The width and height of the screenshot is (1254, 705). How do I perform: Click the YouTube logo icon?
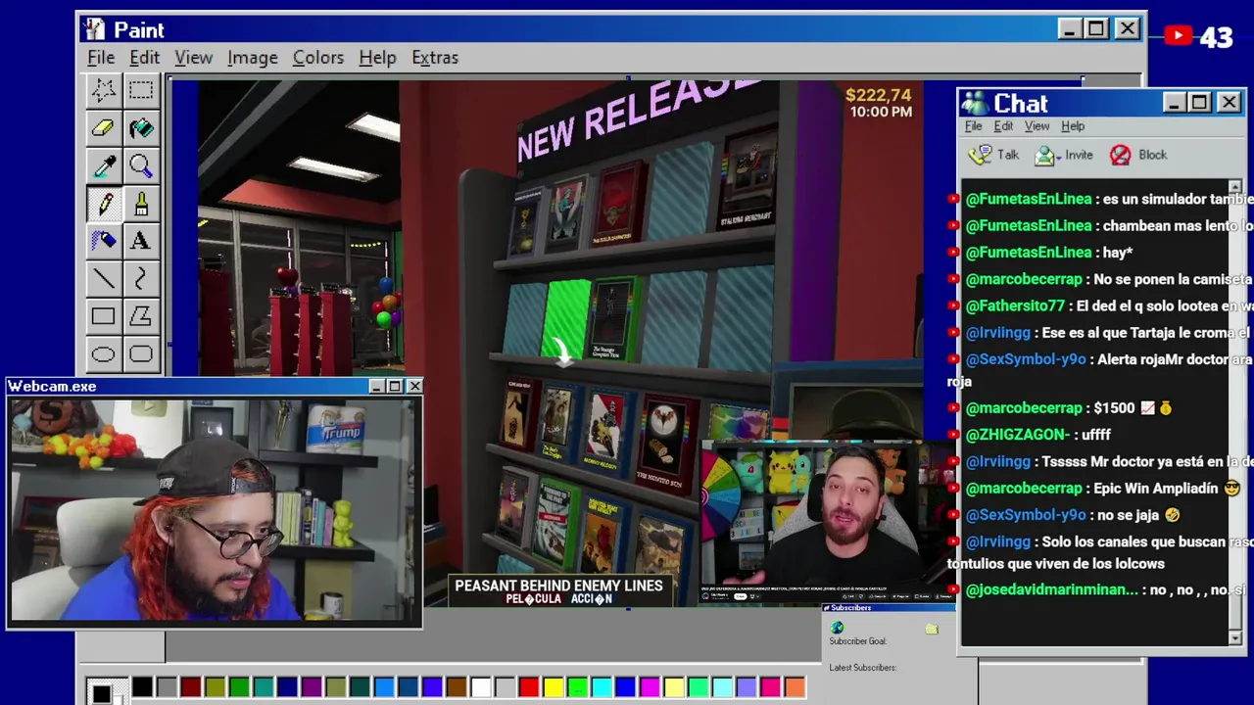[1178, 37]
